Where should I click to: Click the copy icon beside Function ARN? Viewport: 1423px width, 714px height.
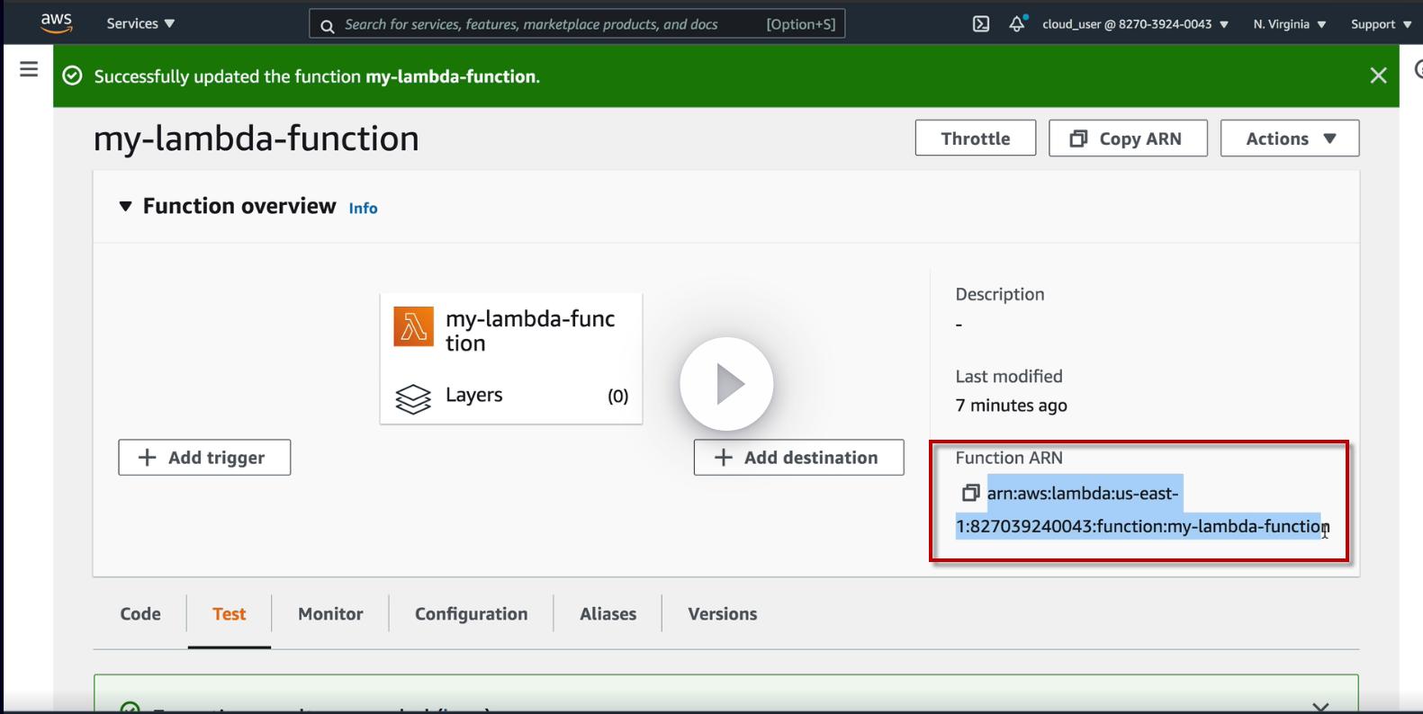(970, 493)
